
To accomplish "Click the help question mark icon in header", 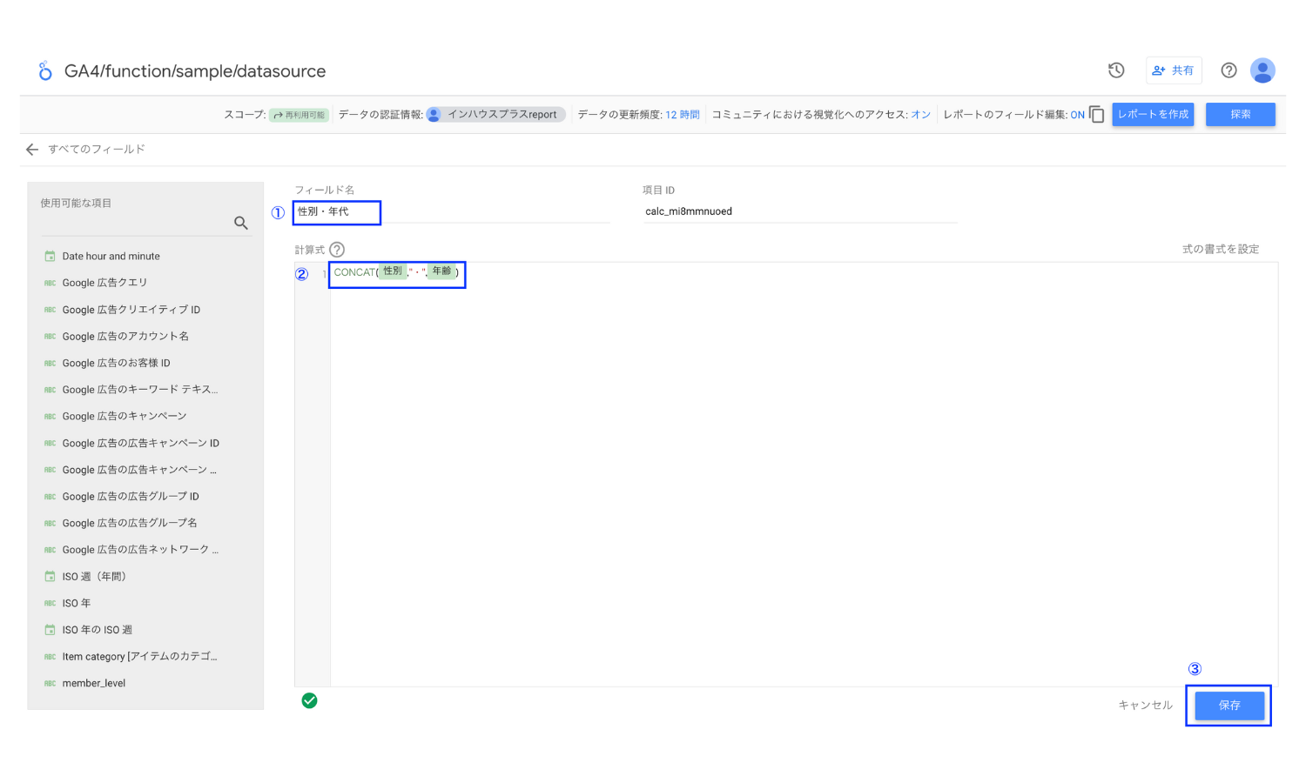I will [1229, 70].
